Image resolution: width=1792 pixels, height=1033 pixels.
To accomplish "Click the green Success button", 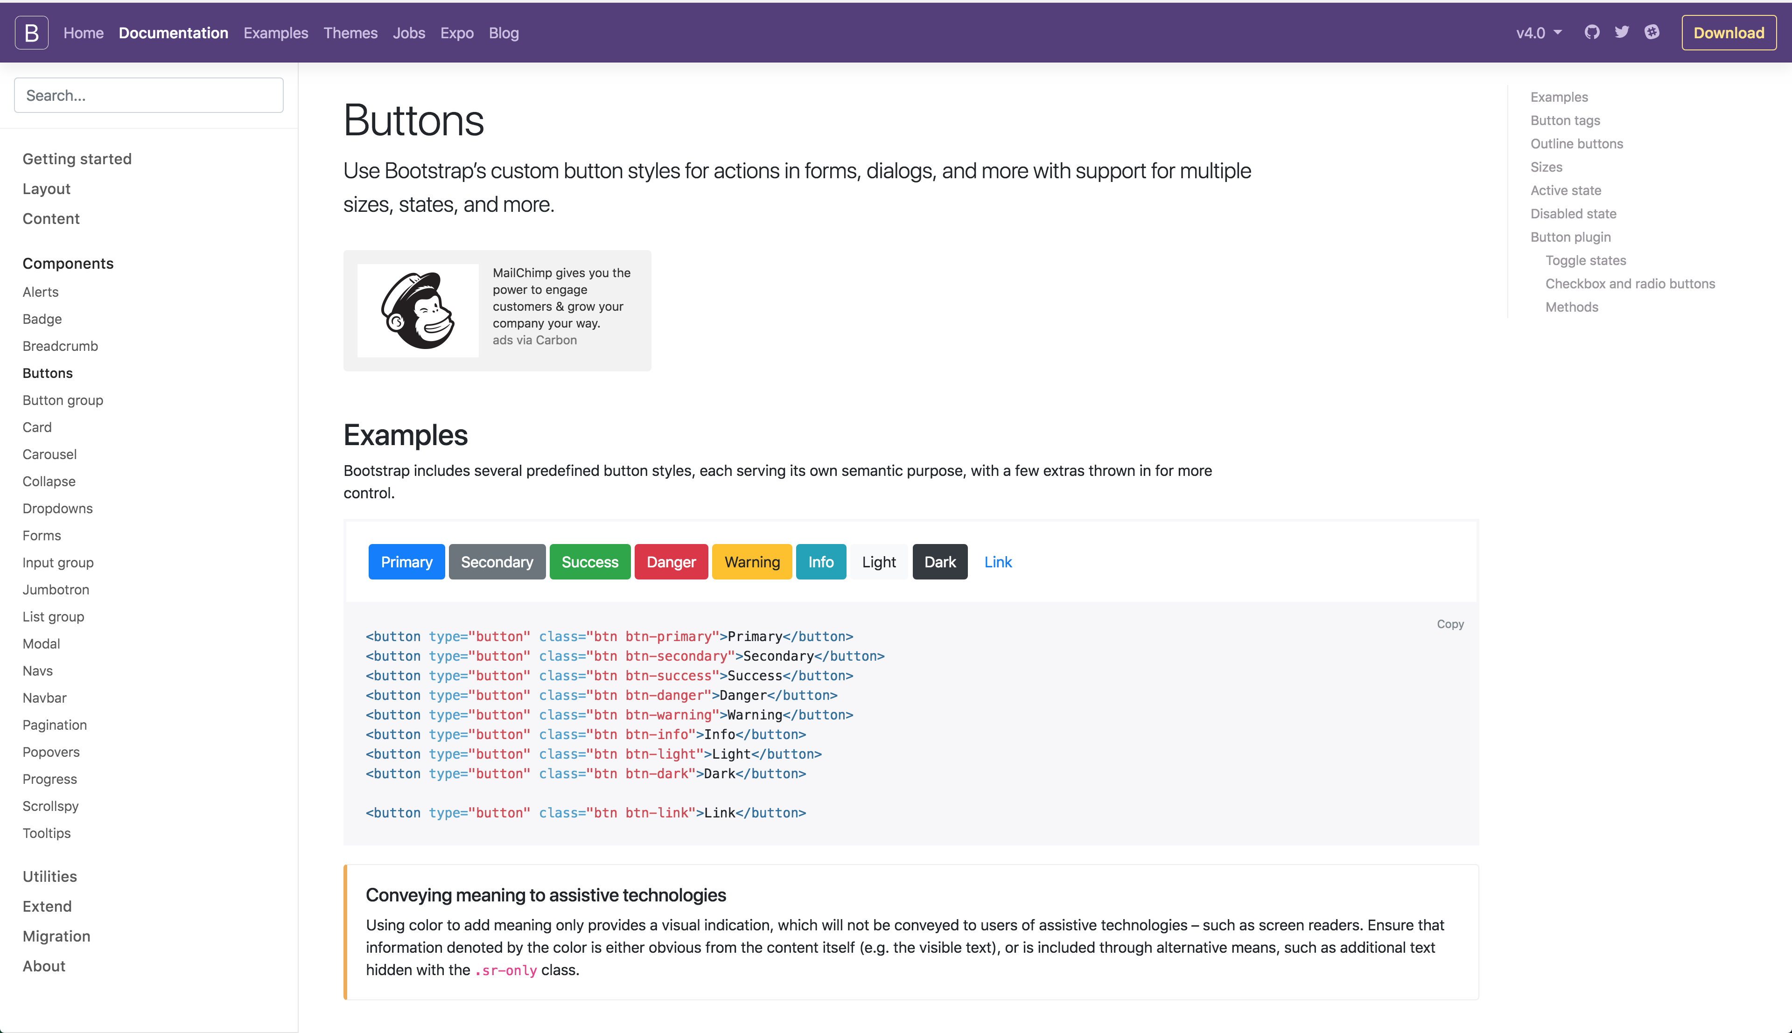I will (x=590, y=562).
